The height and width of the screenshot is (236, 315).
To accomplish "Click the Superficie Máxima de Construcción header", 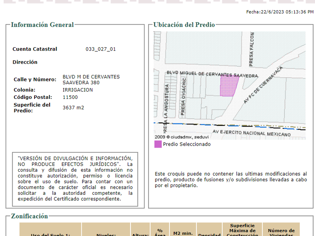I will (242, 230).
